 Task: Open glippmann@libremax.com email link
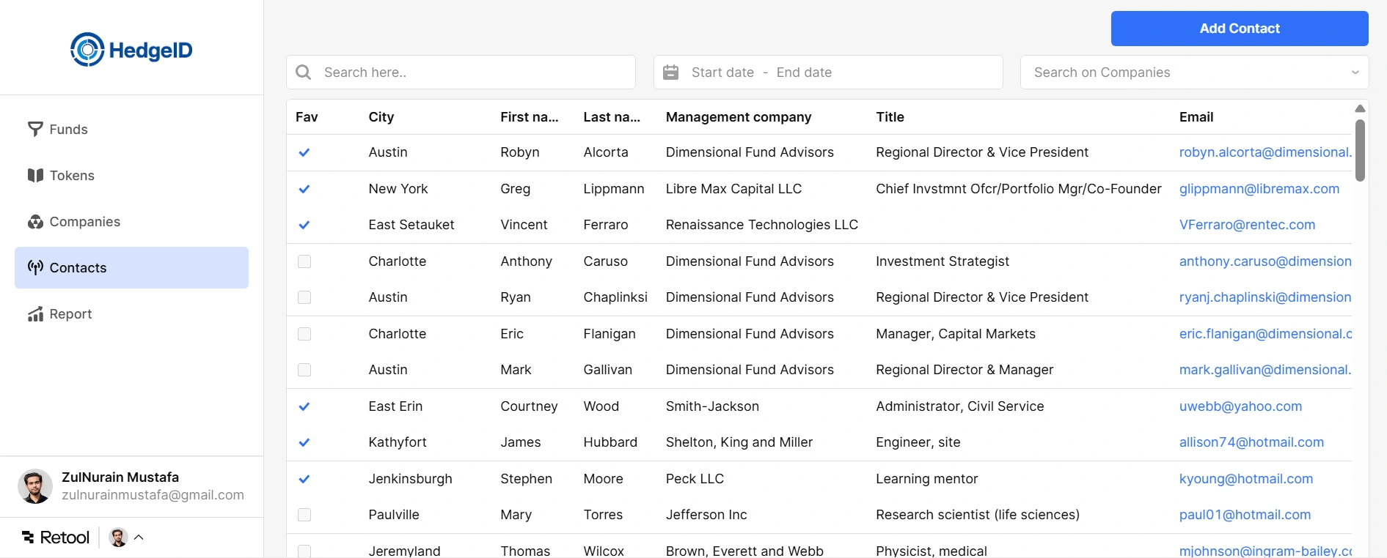1259,189
